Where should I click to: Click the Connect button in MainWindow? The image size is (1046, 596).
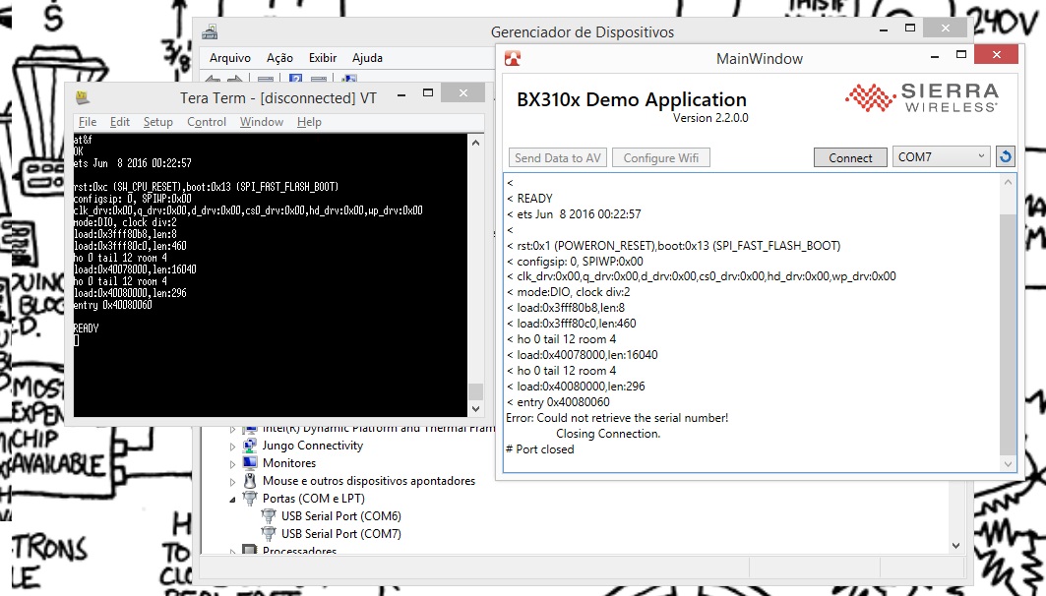click(850, 158)
